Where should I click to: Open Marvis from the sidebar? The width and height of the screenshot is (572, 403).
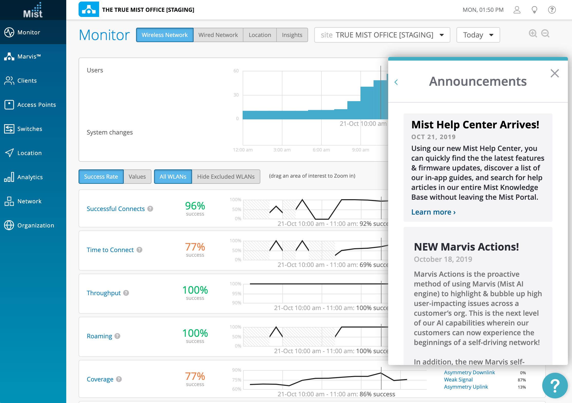click(x=29, y=56)
